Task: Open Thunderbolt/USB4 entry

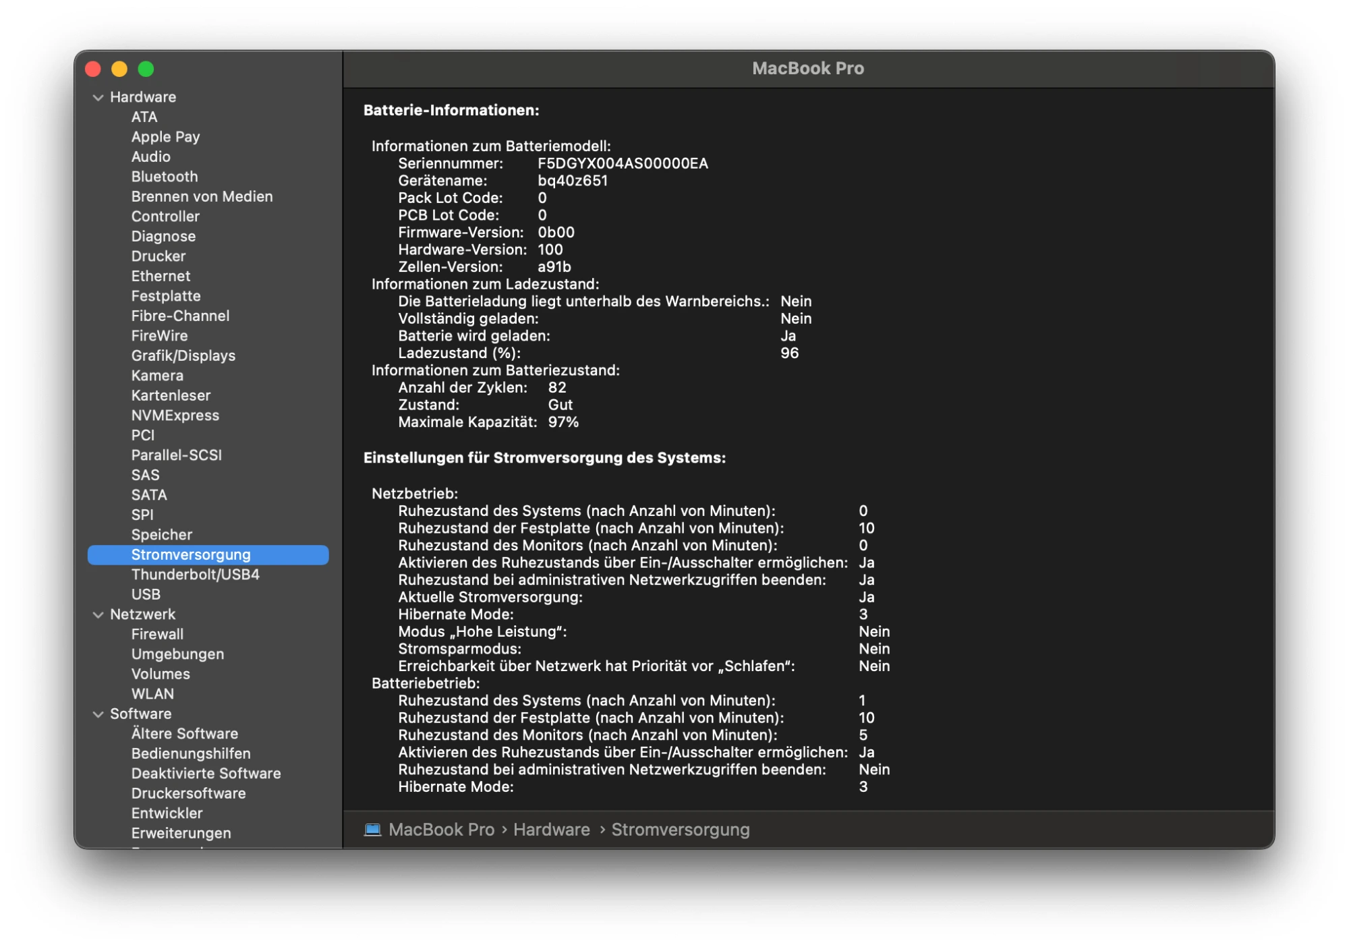Action: tap(196, 575)
